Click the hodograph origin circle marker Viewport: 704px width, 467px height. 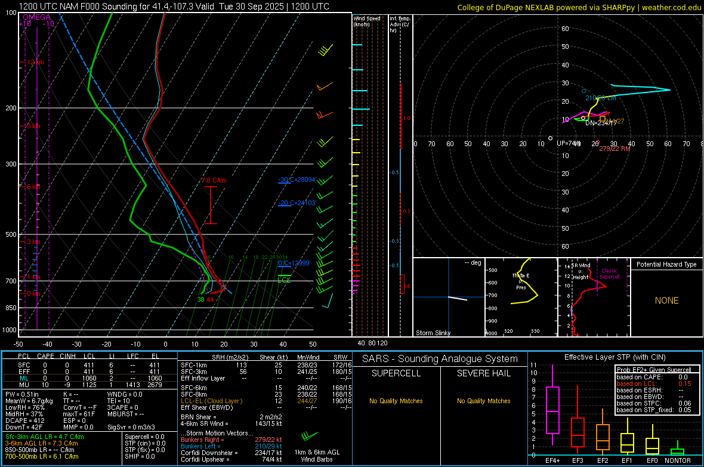pyautogui.click(x=551, y=138)
